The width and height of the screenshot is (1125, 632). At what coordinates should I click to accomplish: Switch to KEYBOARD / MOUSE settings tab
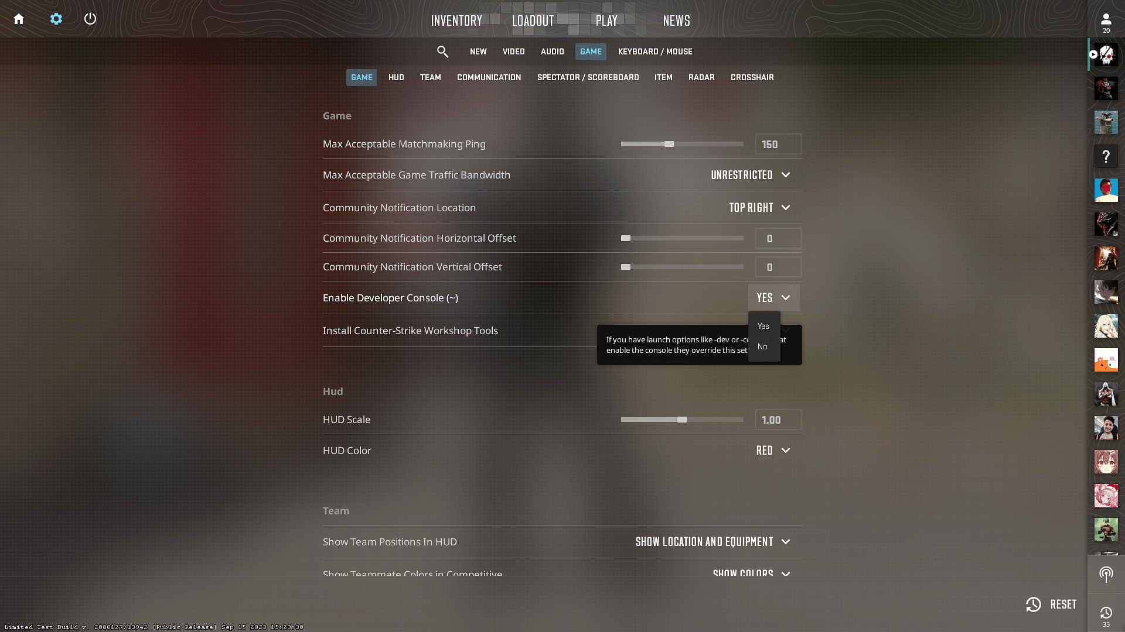pyautogui.click(x=656, y=51)
